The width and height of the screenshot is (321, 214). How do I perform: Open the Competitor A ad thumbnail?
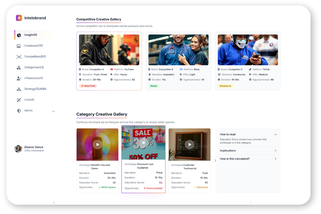click(109, 50)
